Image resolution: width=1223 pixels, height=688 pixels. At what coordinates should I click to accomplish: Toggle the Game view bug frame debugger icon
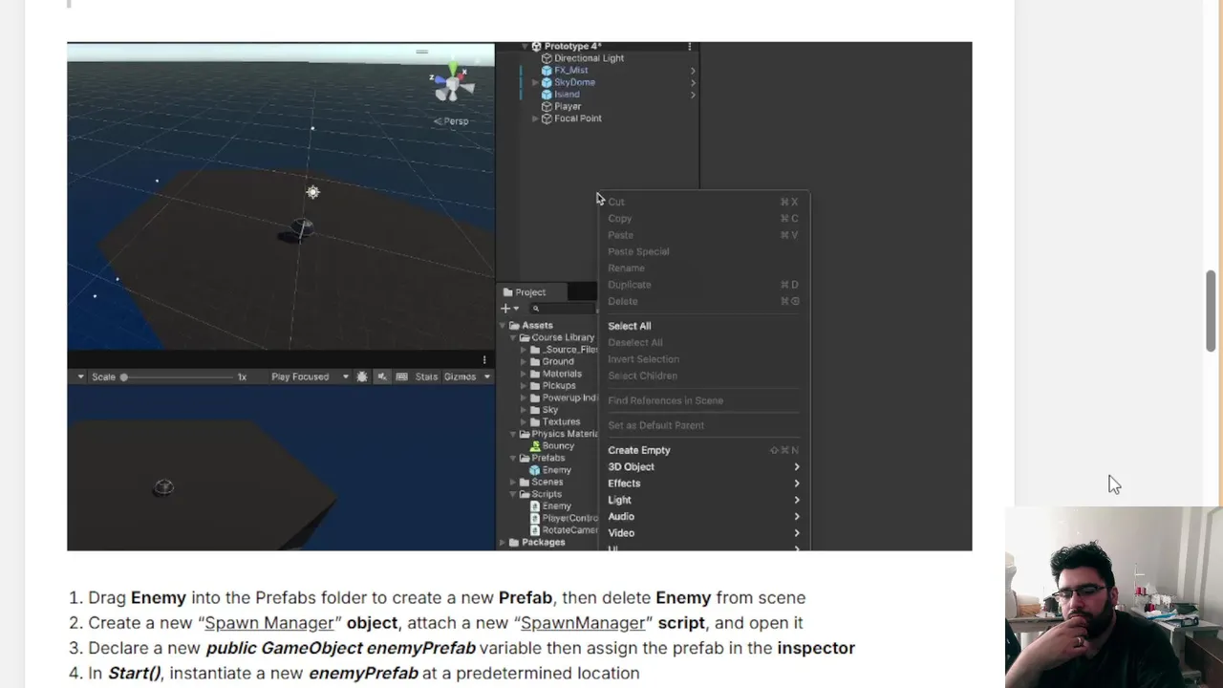point(362,377)
